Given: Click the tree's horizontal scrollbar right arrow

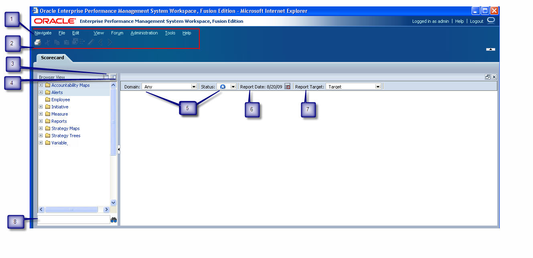Looking at the screenshot, I should (x=106, y=209).
